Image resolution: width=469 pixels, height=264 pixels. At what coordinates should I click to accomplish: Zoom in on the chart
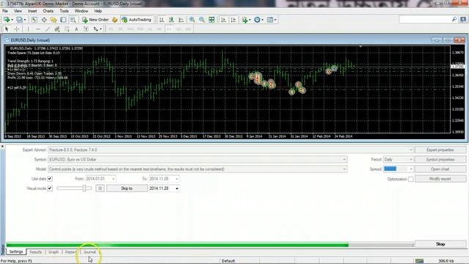pyautogui.click(x=192, y=20)
